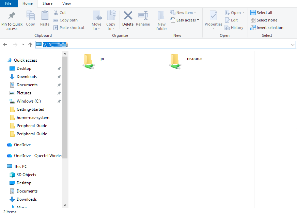Click Invert selection button

[267, 28]
